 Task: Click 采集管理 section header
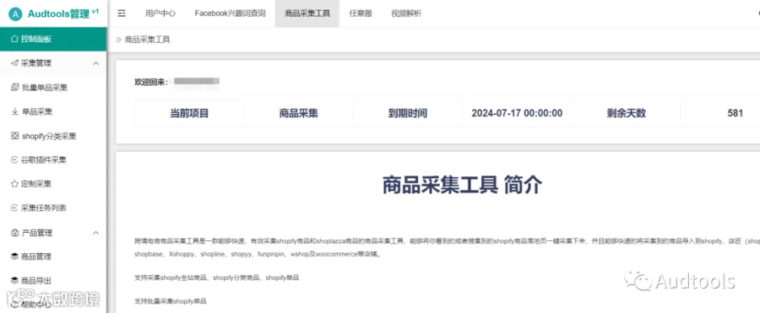(x=53, y=63)
